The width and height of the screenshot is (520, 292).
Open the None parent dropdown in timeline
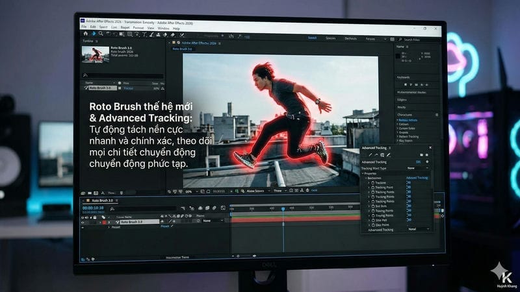point(213,221)
